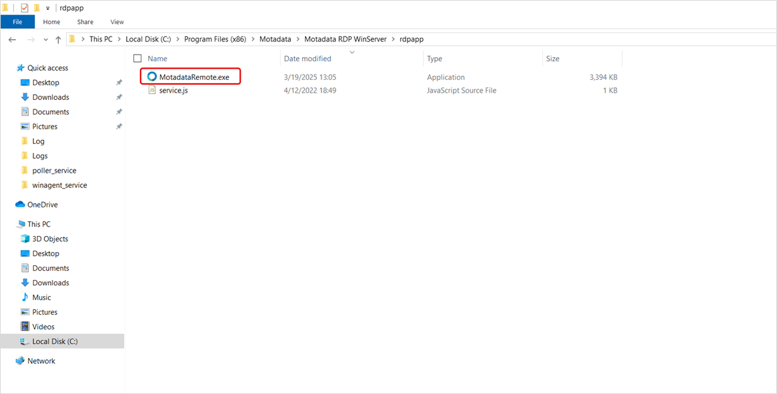
Task: Go back with the Back arrow
Action: coord(13,39)
